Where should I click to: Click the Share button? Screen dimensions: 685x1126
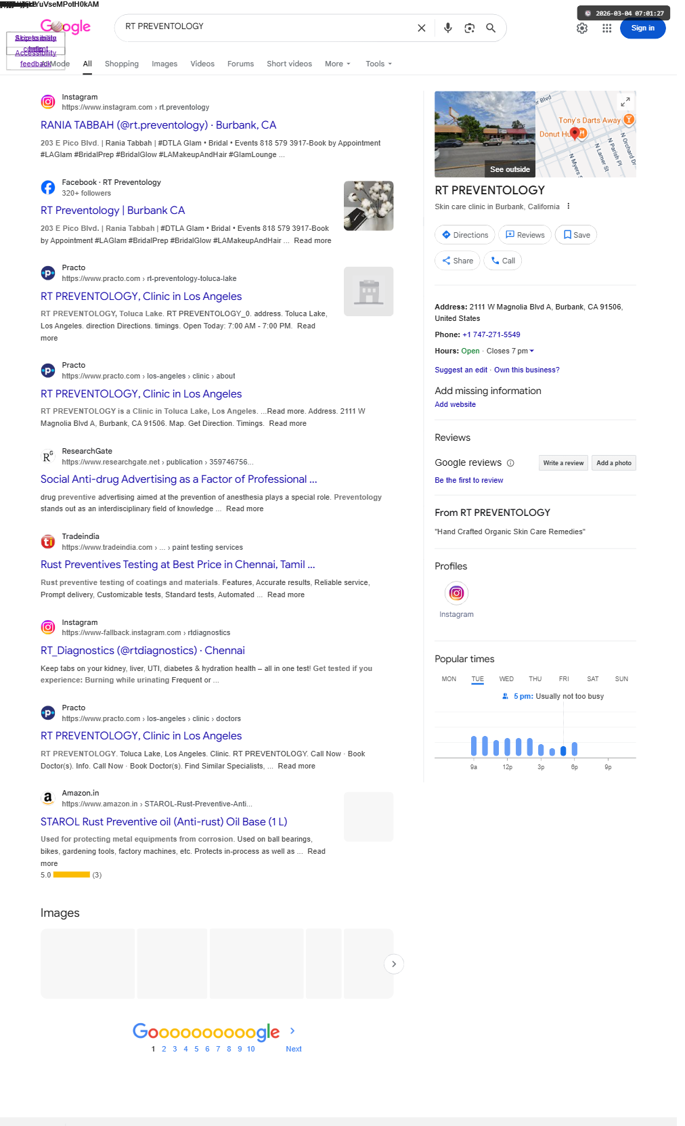(458, 261)
